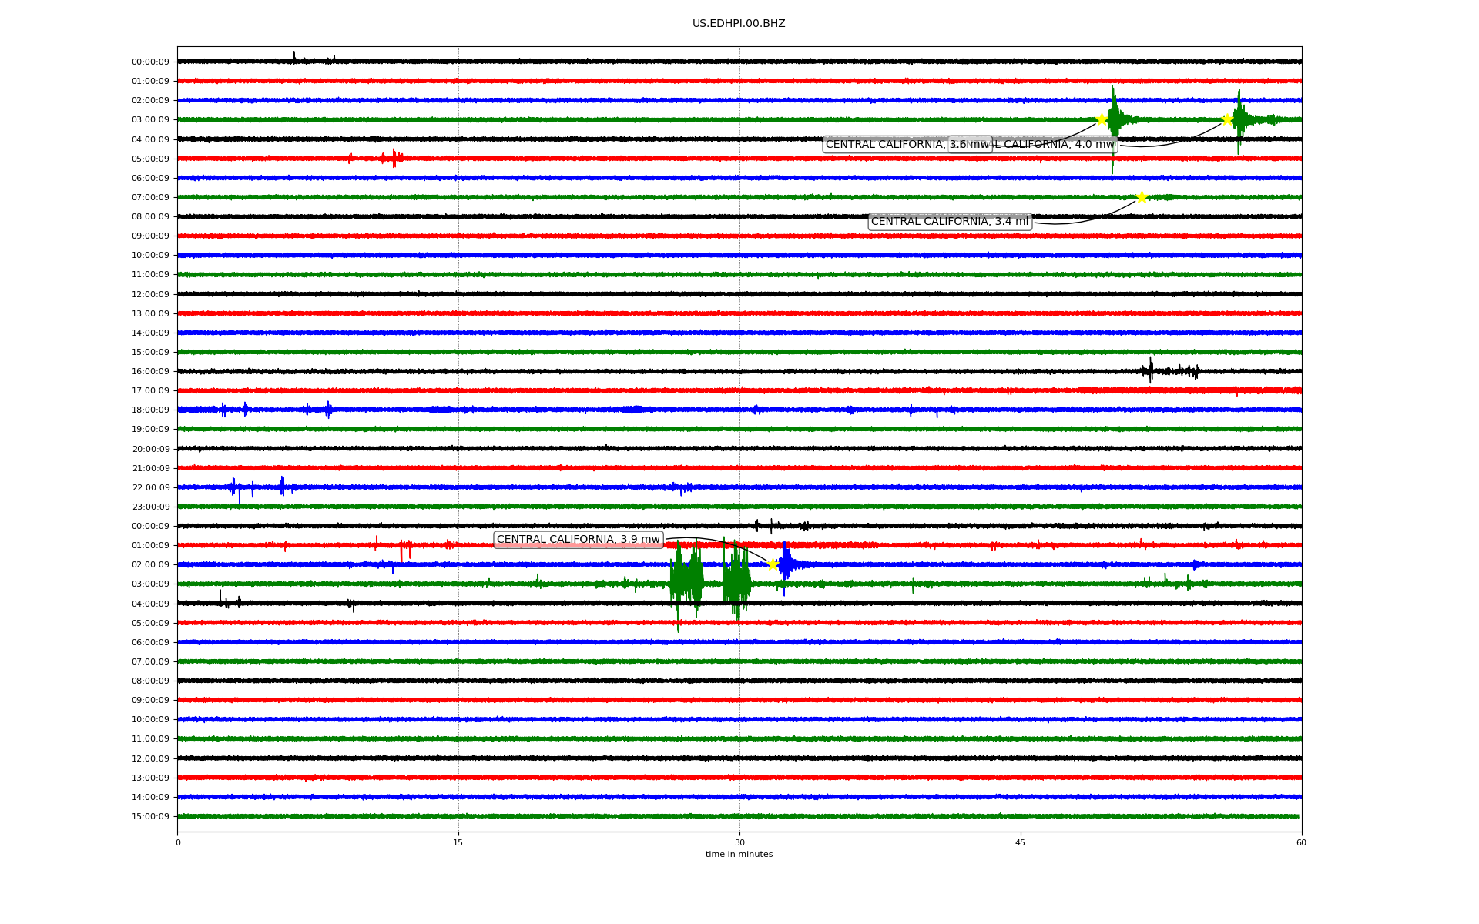
Task: Click the large black burst on the 16:00:09 trace
Action: [x=1151, y=370]
